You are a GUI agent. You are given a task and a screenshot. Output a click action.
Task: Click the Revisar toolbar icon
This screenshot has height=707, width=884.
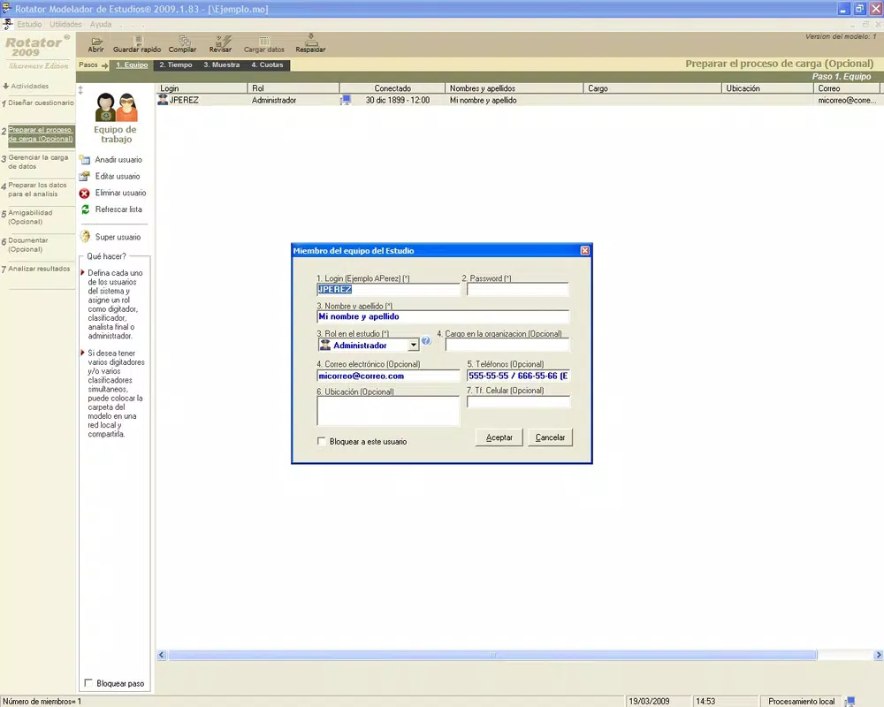click(x=224, y=41)
